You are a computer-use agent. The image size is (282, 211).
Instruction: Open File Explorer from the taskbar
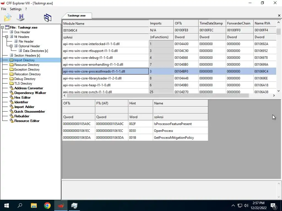[34, 206]
